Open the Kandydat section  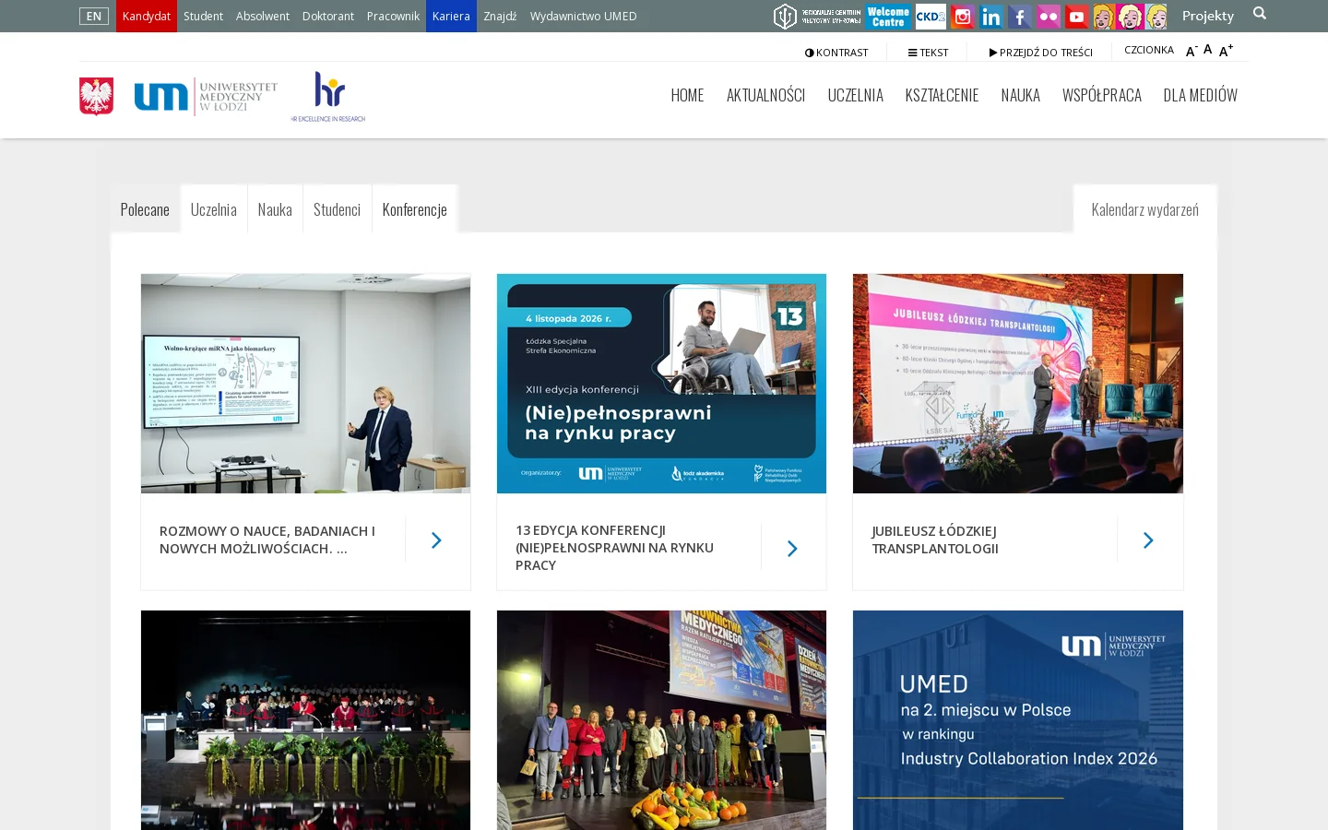[147, 16]
